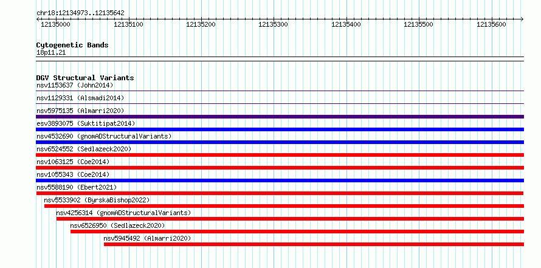This screenshot has width=541, height=268.
Task: Select the DGV Structural Variants track title
Action: pos(85,78)
